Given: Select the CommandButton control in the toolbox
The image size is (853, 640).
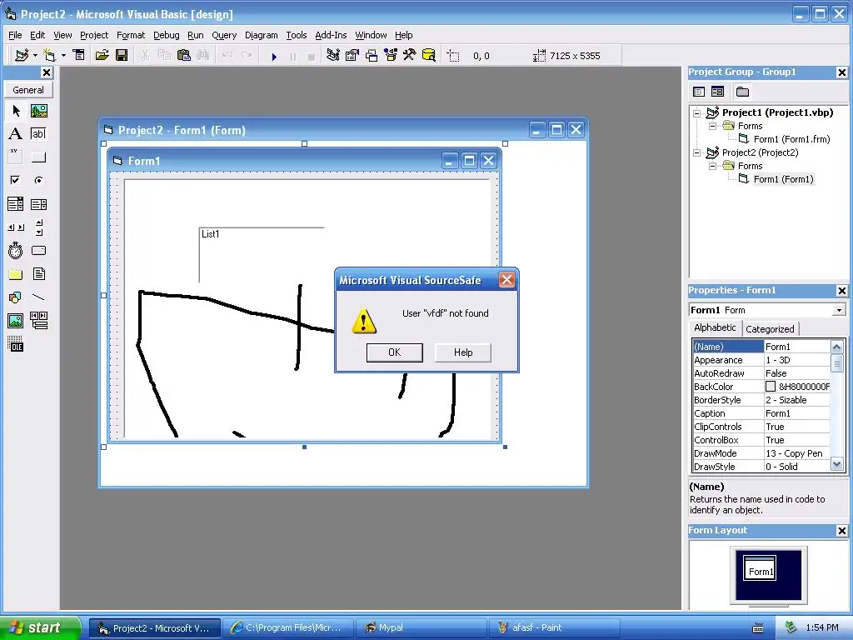Looking at the screenshot, I should [38, 157].
